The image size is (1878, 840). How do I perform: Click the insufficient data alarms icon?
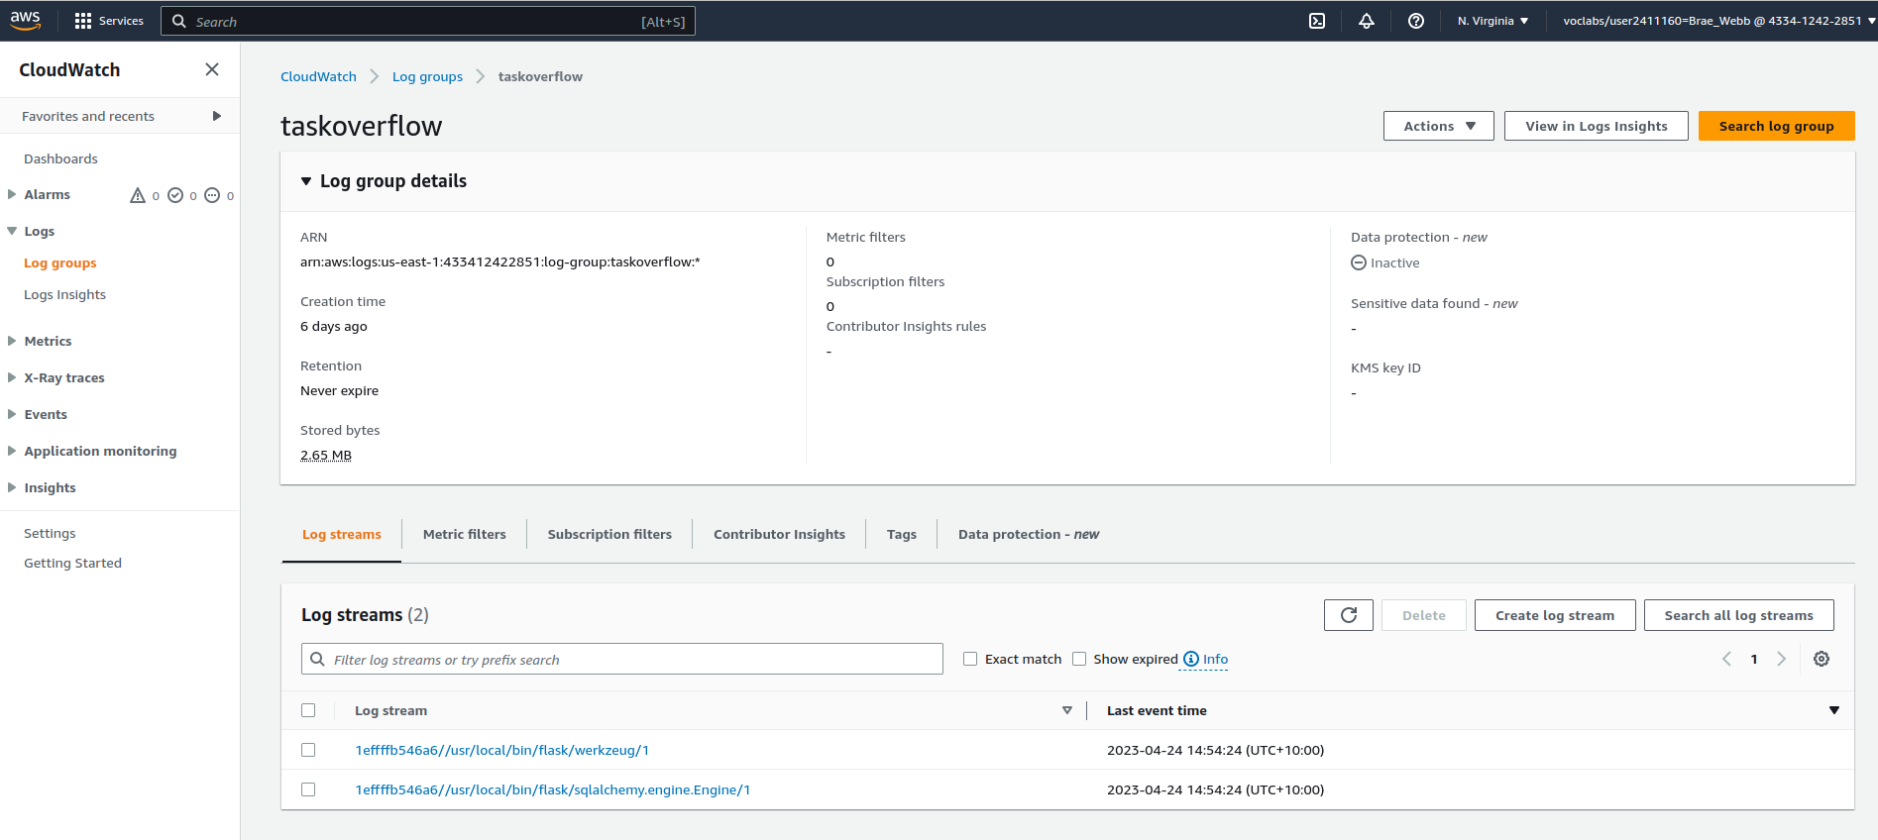[x=212, y=195]
